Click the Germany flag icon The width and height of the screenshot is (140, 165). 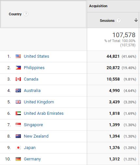tap(18, 159)
